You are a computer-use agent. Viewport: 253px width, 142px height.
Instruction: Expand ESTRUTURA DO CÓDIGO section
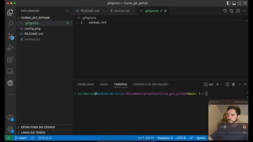coord(45,127)
